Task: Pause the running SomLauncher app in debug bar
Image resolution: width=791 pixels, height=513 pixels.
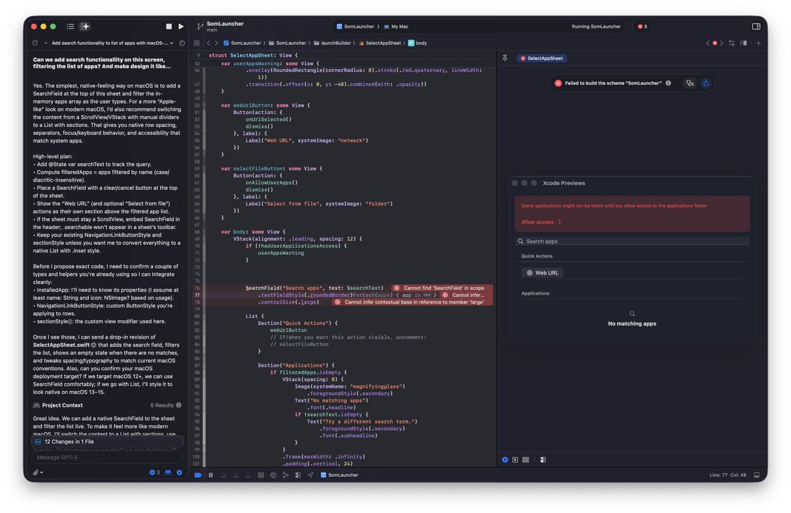Action: [211, 475]
